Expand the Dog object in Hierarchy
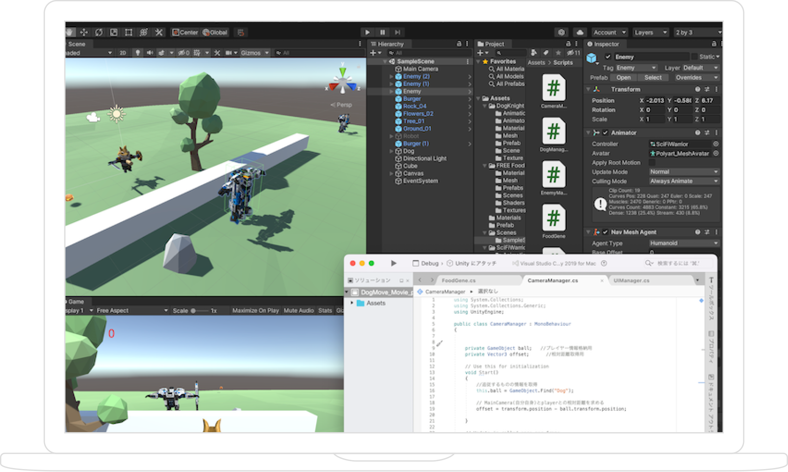 click(x=392, y=151)
